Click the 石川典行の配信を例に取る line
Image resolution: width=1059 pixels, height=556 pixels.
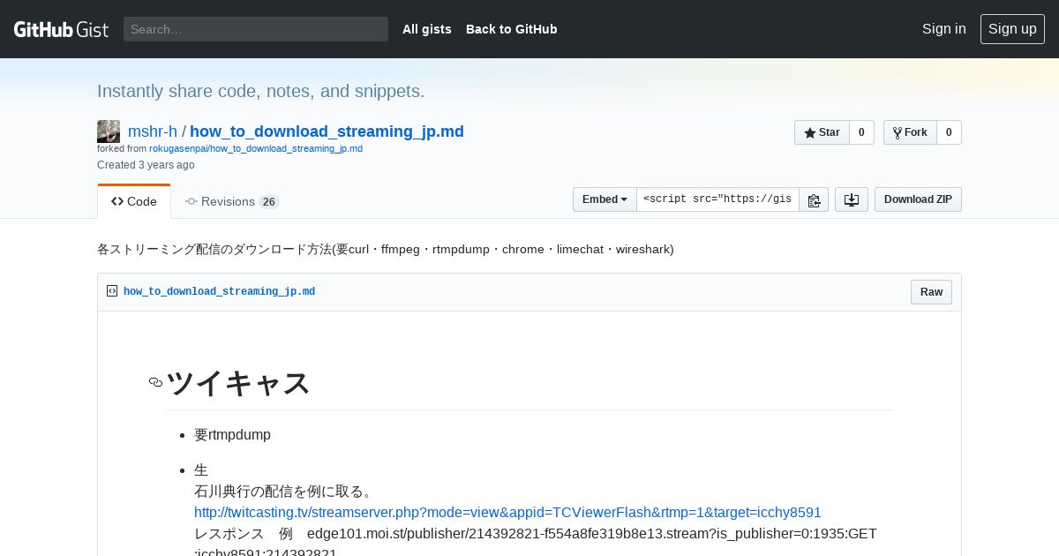click(x=284, y=491)
